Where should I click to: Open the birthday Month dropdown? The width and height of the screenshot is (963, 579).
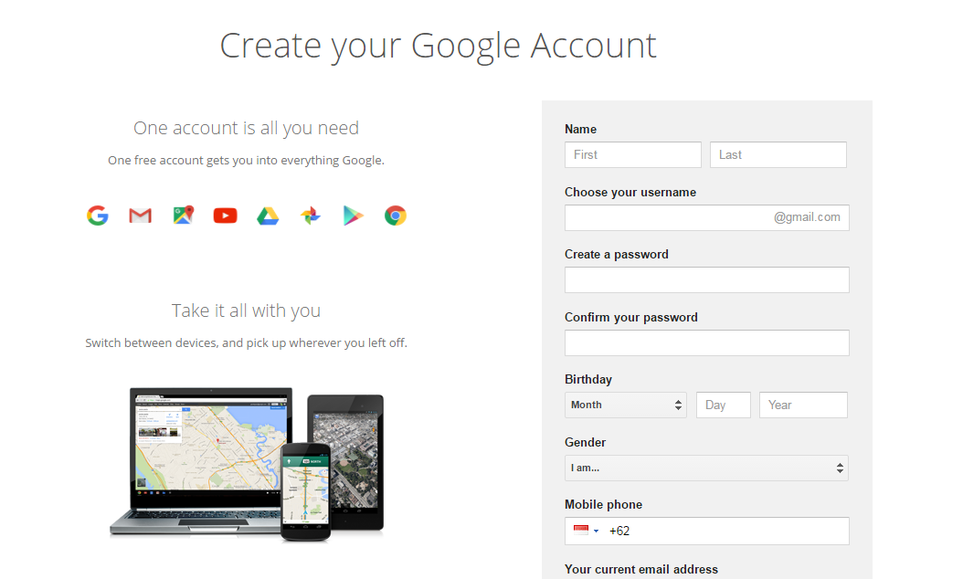click(x=625, y=405)
